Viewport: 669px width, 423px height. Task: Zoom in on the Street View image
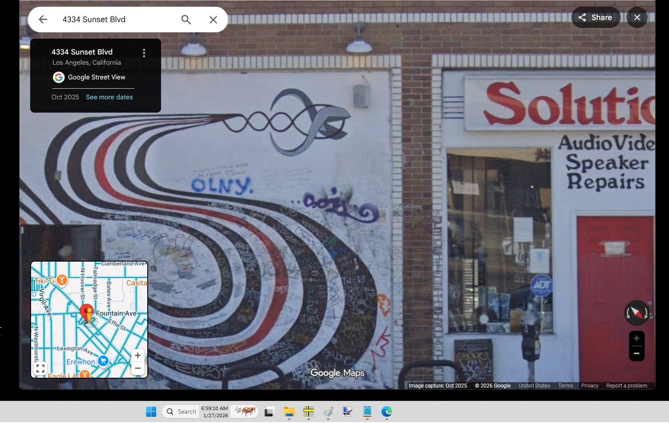coord(637,339)
